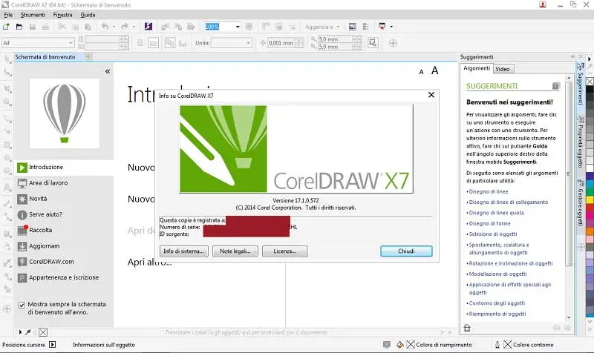Expand the Posizione cursore arrow in status bar

(53, 345)
